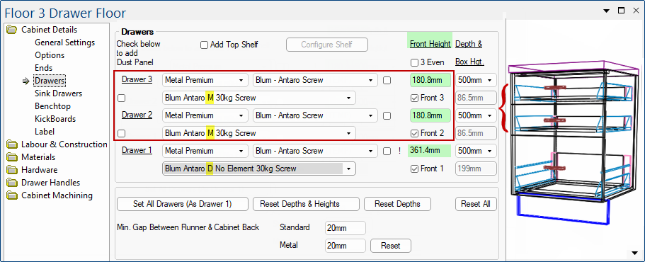Image resolution: width=645 pixels, height=262 pixels.
Task: Tick the checkbox beside Drawer 3 height
Action: [x=387, y=81]
